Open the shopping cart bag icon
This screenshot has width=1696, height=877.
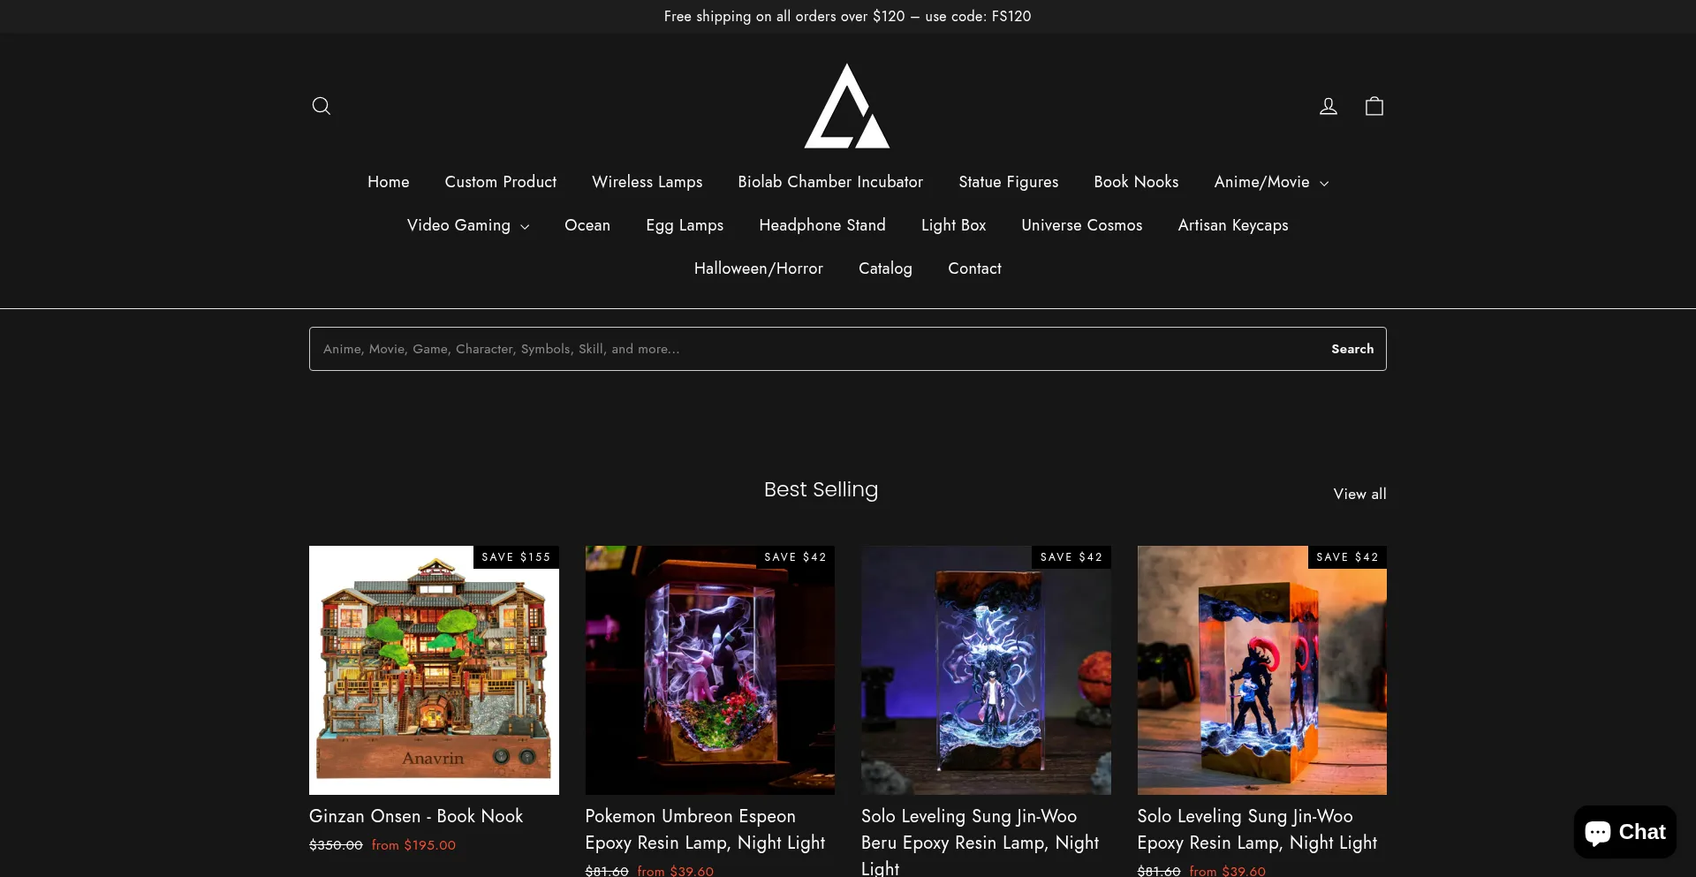1374,106
